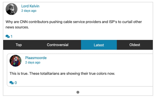Click the comment bubble icon under Lord Kelvin's post
The height and width of the screenshot is (98, 156).
pyautogui.click(x=7, y=36)
